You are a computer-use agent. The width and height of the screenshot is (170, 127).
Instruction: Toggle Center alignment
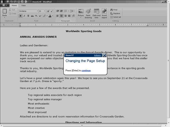pos(61,16)
